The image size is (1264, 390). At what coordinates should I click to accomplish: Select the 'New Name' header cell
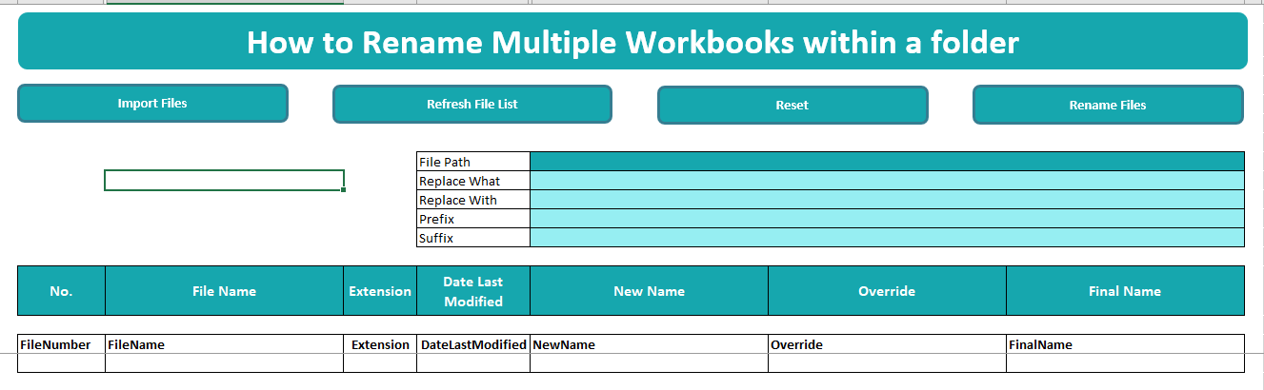tap(649, 291)
